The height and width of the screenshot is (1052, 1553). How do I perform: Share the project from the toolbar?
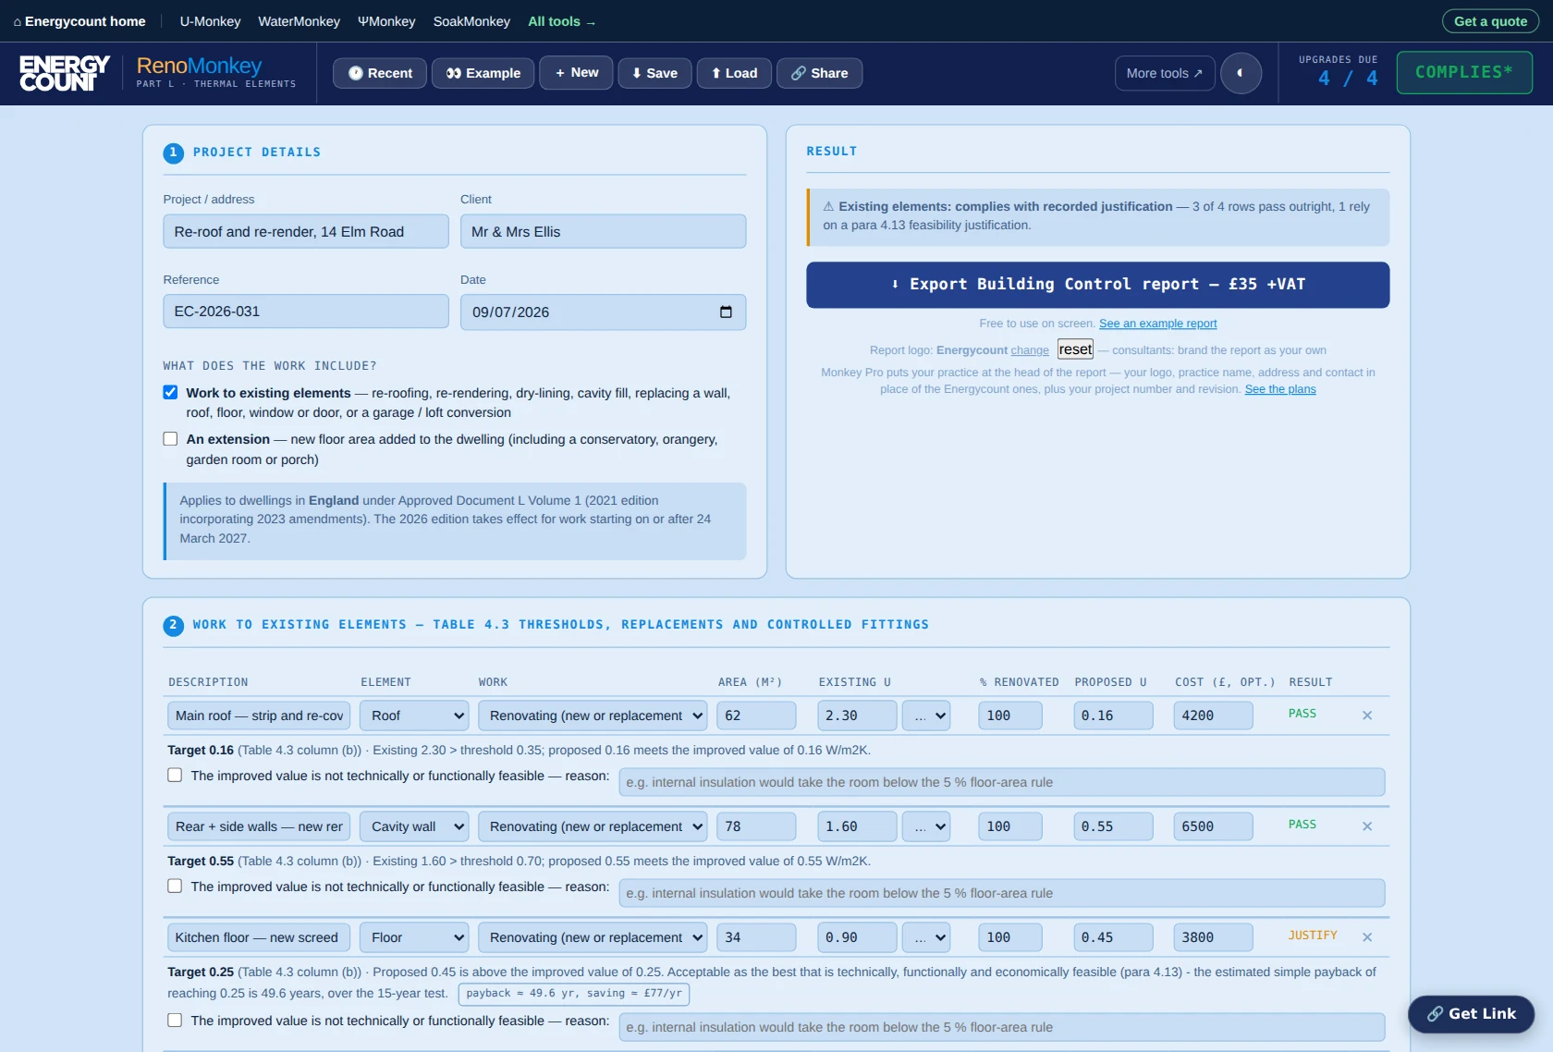(x=819, y=73)
